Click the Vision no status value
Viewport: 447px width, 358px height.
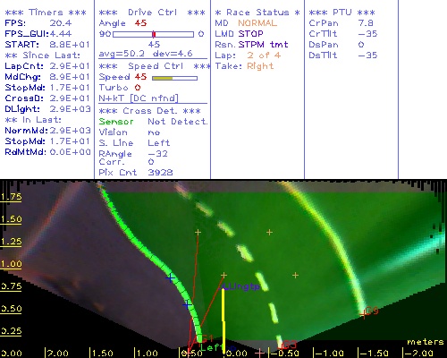(x=154, y=132)
